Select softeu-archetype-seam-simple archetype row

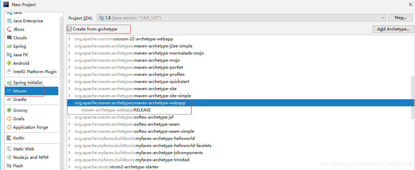239,131
